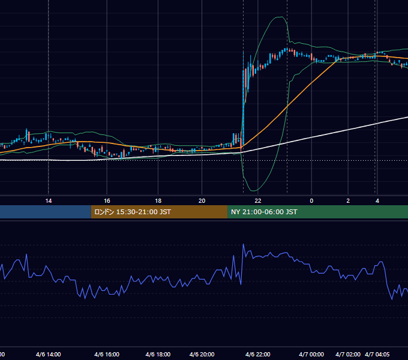Click the 2 hour label on upper axis
This screenshot has height=360, width=408.
pyautogui.click(x=348, y=201)
